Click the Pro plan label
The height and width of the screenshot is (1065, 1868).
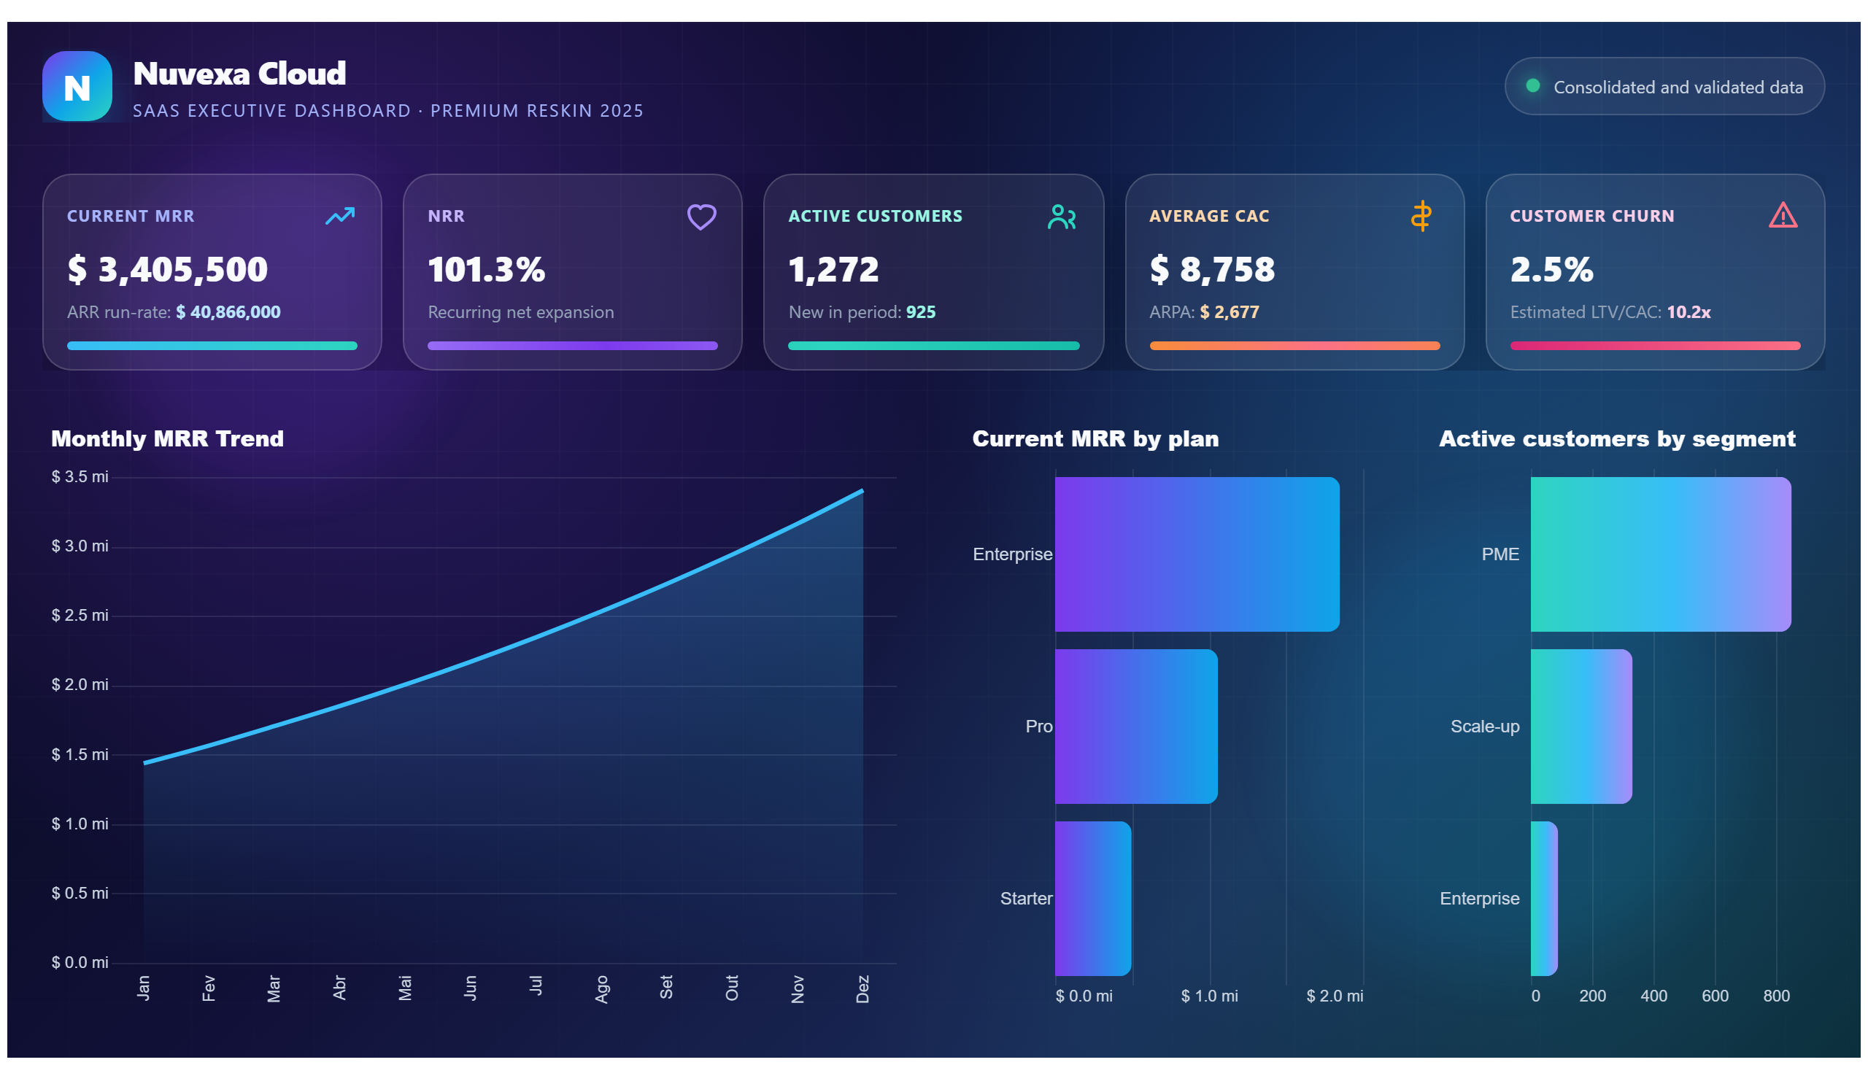click(1038, 727)
